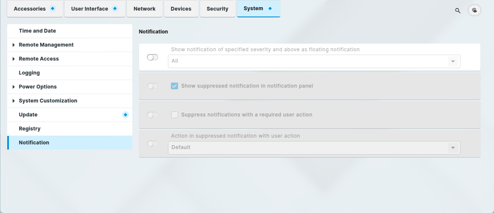Viewport: 494px width, 213px height.
Task: Switch to the Network tab
Action: [144, 8]
